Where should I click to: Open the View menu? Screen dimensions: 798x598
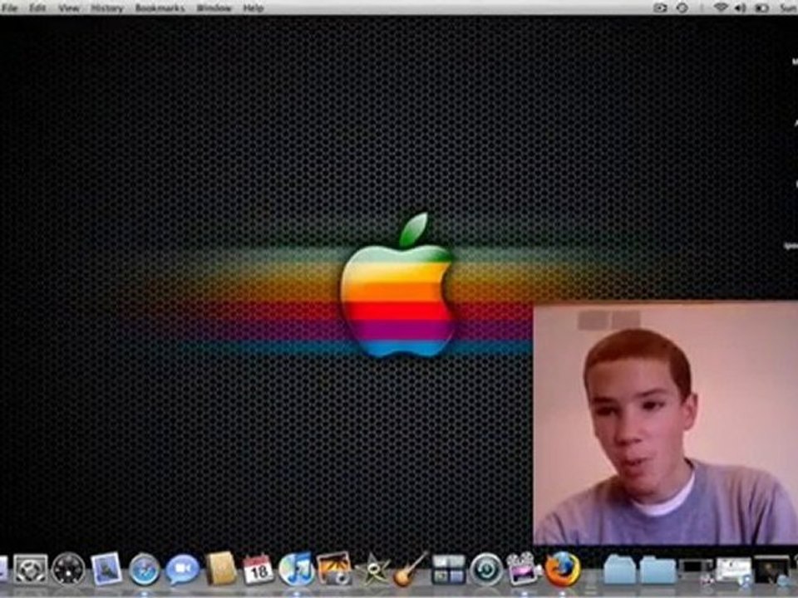pos(68,7)
